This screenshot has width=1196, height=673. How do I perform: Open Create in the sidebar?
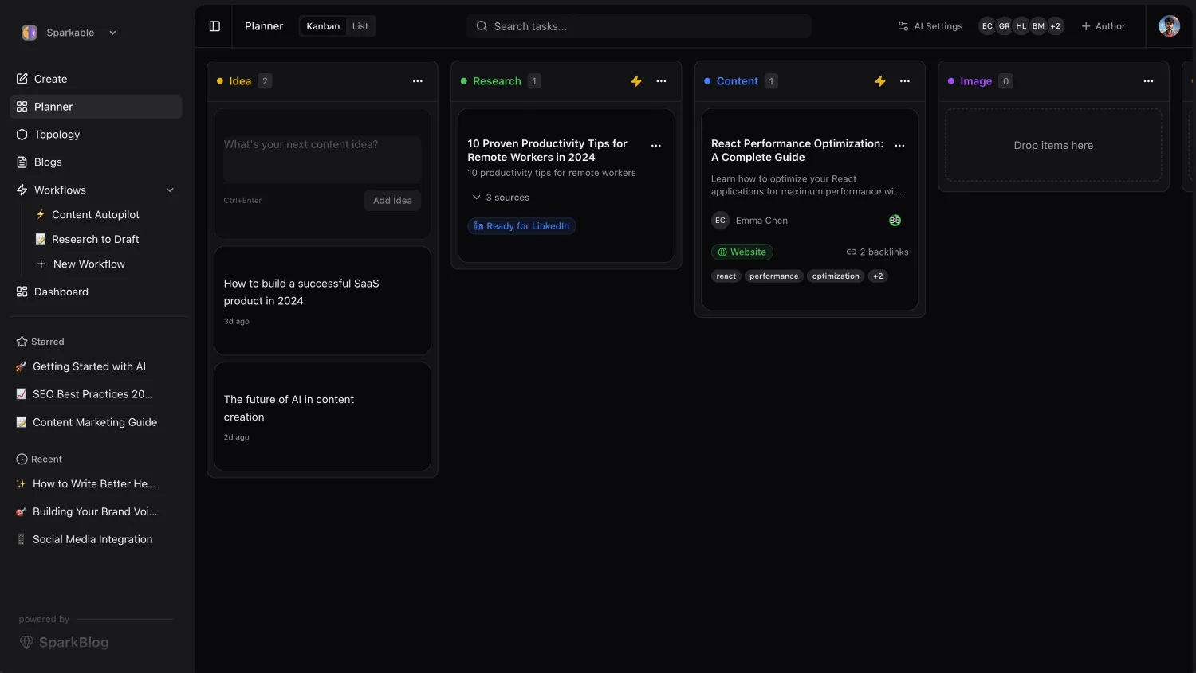(x=96, y=79)
